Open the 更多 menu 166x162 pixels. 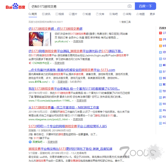pos(152,14)
